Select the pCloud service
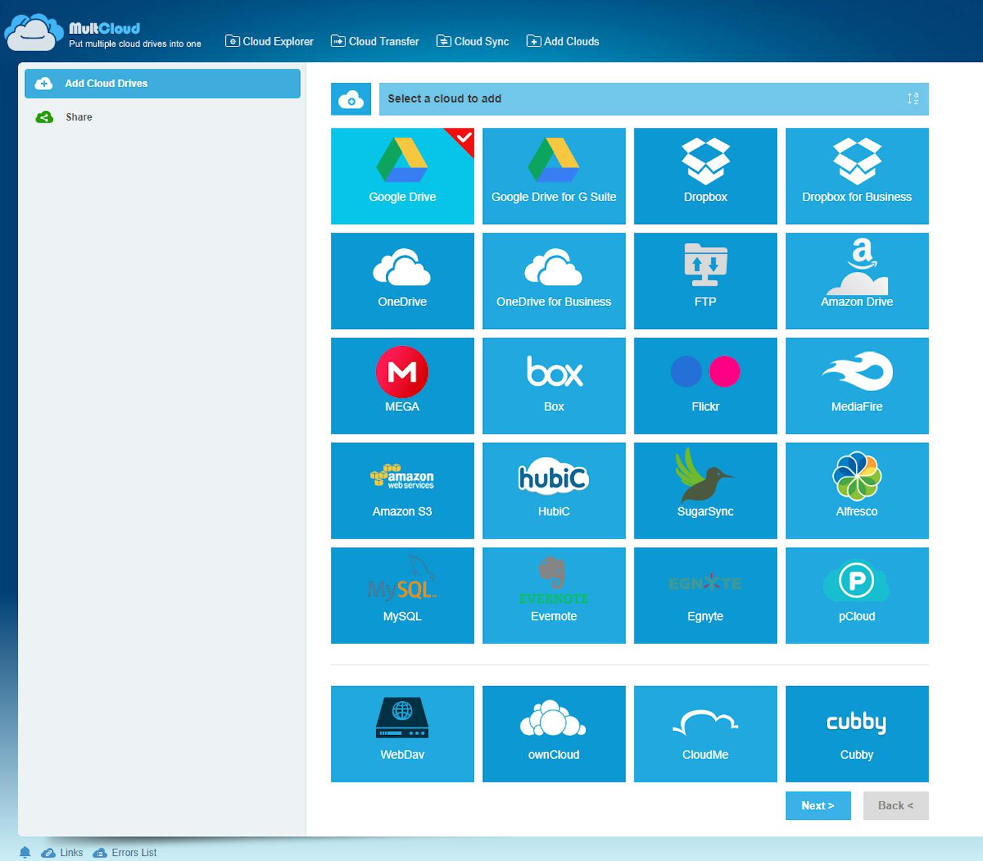 point(857,595)
